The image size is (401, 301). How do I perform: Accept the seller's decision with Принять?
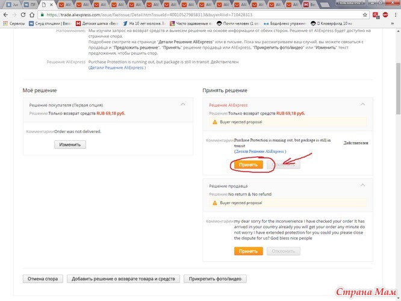click(248, 251)
